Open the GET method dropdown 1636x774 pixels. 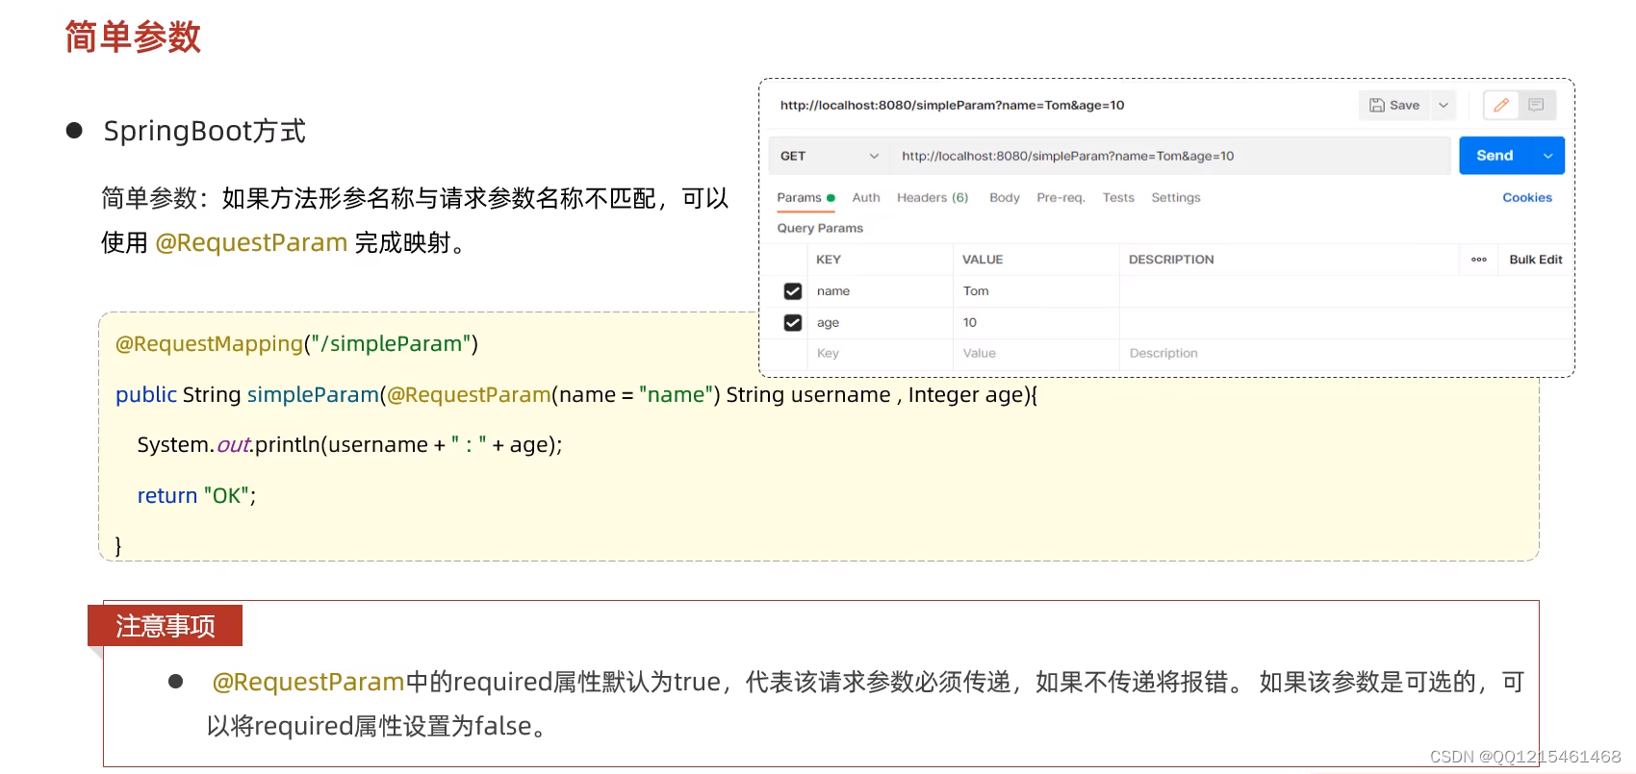click(x=829, y=156)
